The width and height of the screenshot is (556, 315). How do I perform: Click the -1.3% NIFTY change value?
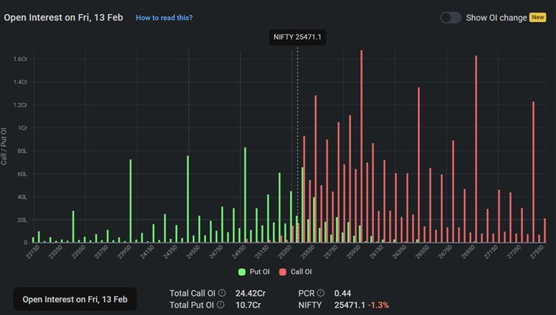click(380, 305)
